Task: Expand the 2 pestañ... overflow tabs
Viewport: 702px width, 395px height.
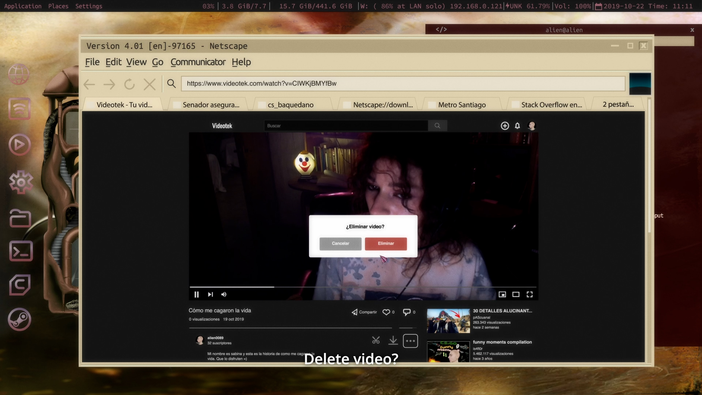Action: point(618,105)
